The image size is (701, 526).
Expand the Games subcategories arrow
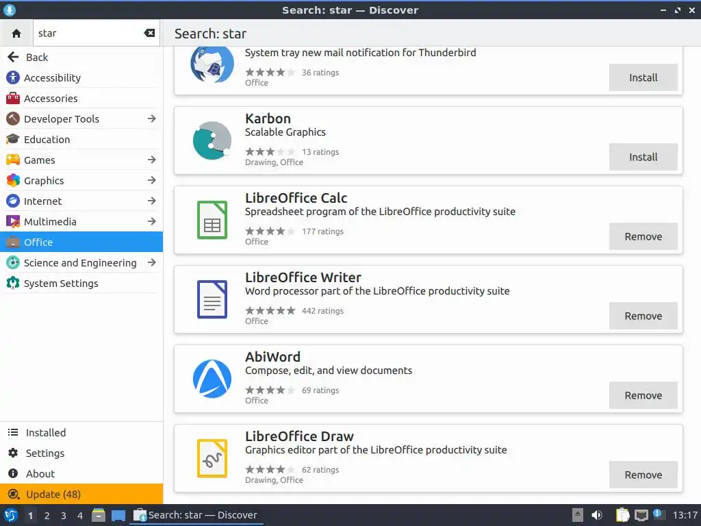click(151, 160)
